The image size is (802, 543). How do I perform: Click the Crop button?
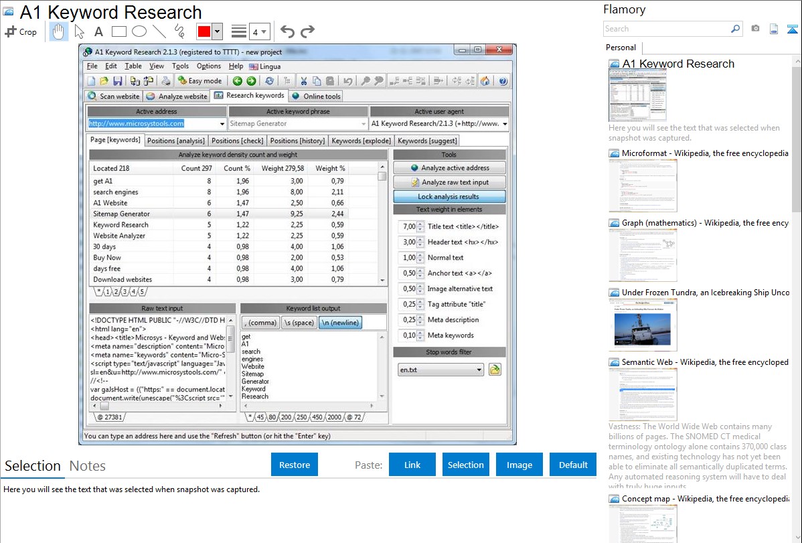pos(21,31)
